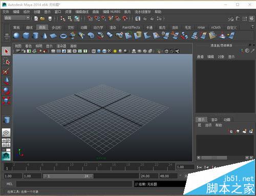Open the 窗口 Window menu
256x196 pixels.
coord(58,12)
